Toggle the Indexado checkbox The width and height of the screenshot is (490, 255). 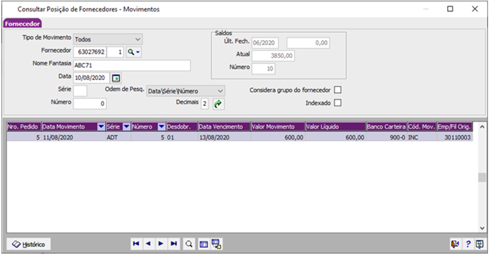coord(337,103)
